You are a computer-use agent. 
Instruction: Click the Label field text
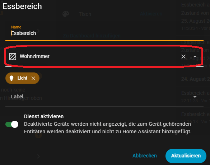(x=17, y=97)
